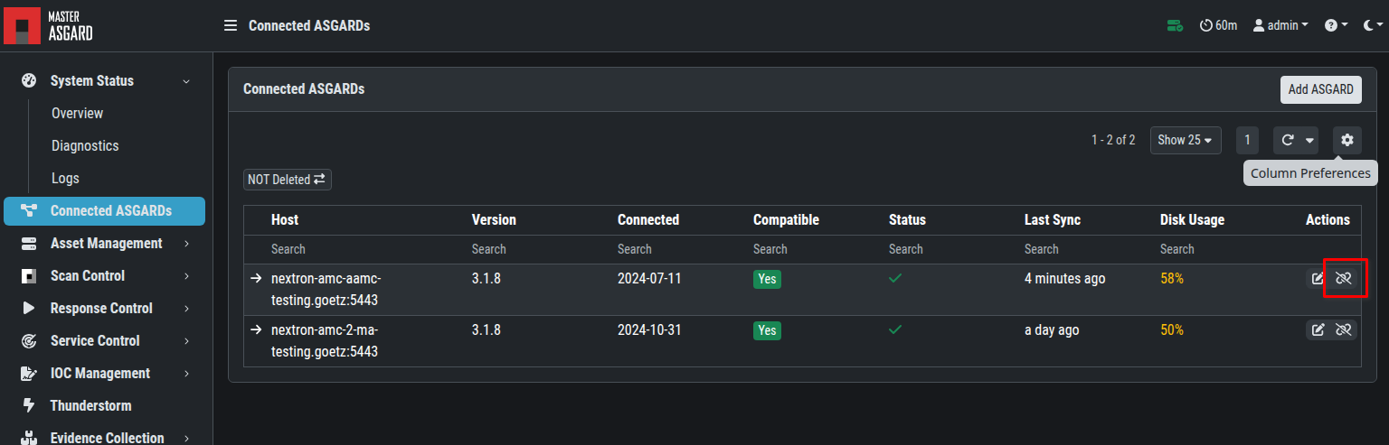The height and width of the screenshot is (445, 1389).
Task: Open the admin user dropdown
Action: click(x=1280, y=25)
